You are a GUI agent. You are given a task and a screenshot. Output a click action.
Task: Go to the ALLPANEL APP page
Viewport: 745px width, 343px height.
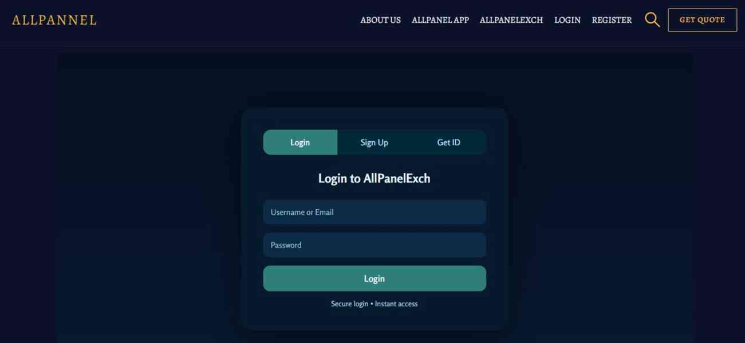(x=440, y=20)
